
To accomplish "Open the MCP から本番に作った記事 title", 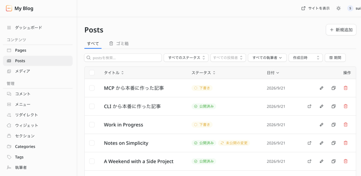I will click(134, 88).
